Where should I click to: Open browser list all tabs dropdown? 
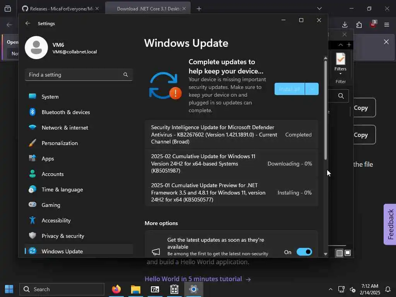(319, 9)
